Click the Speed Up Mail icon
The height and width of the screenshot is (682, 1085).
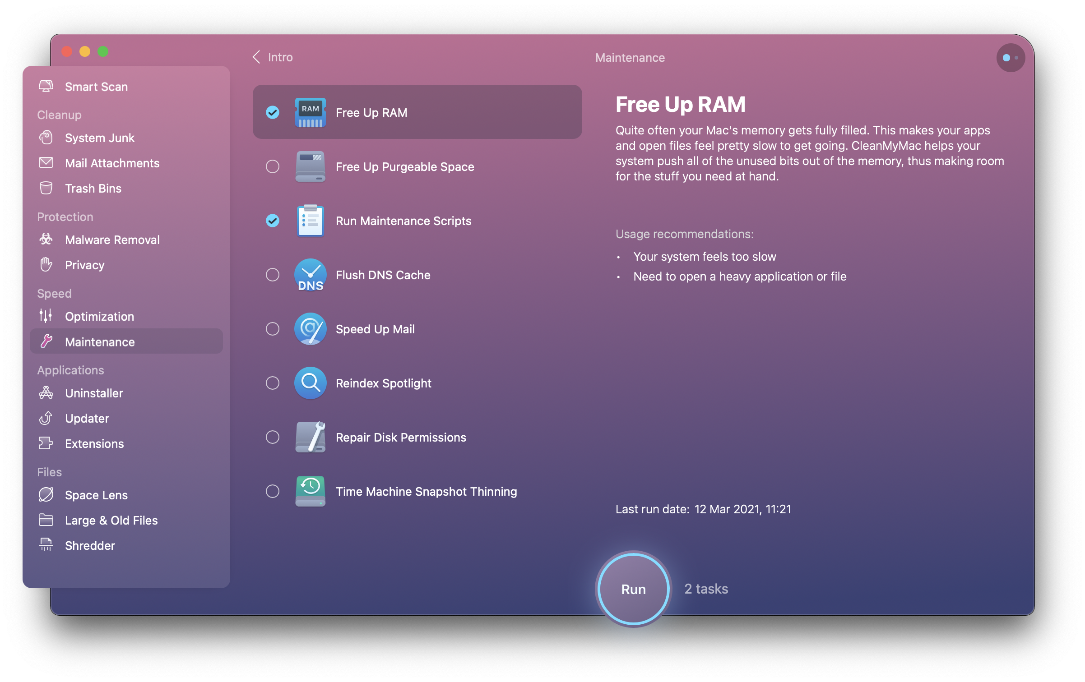[x=309, y=328]
